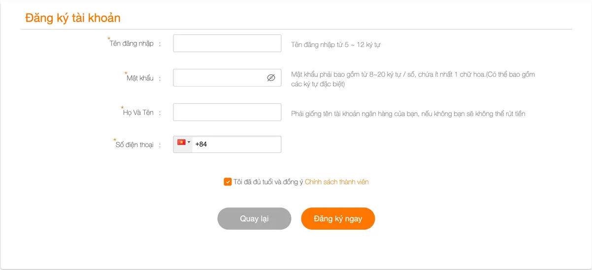
Task: Click the Tên đăng nhập label
Action: pos(132,43)
